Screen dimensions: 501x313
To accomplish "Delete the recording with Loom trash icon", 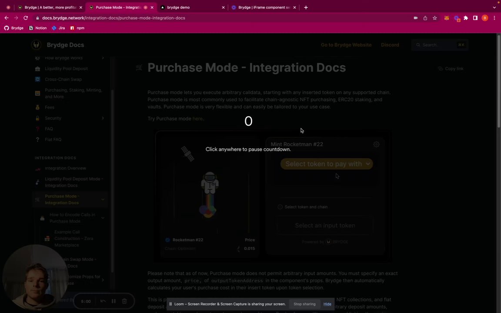I will [124, 301].
